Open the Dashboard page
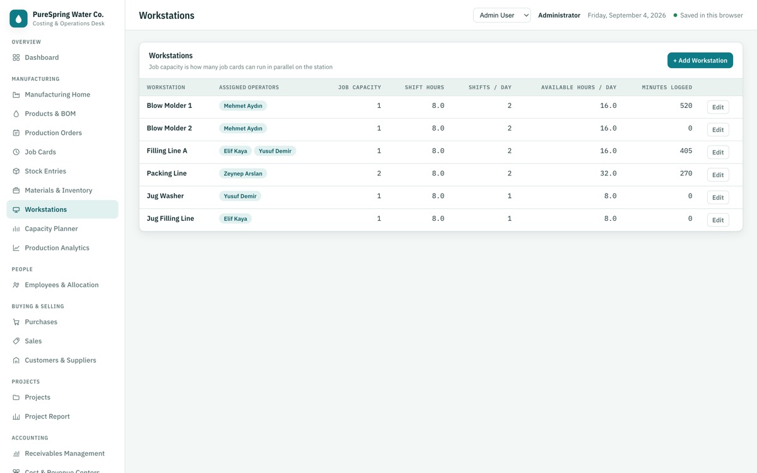Viewport: 757px width, 473px height. click(62, 57)
